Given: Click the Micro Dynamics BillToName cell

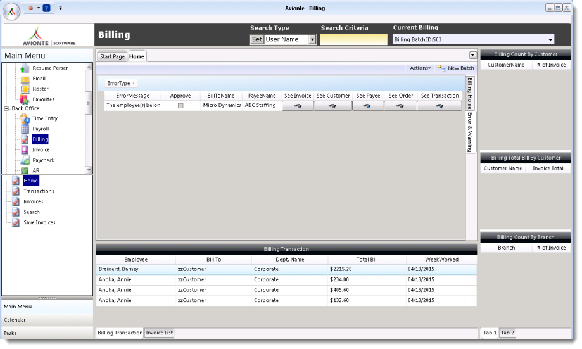Looking at the screenshot, I should pyautogui.click(x=222, y=105).
